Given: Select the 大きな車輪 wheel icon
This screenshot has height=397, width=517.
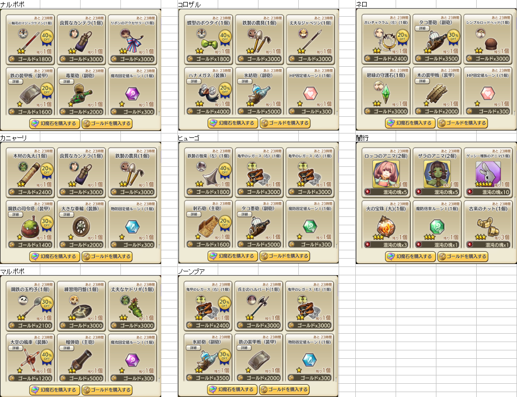Looking at the screenshot, I should tap(81, 227).
